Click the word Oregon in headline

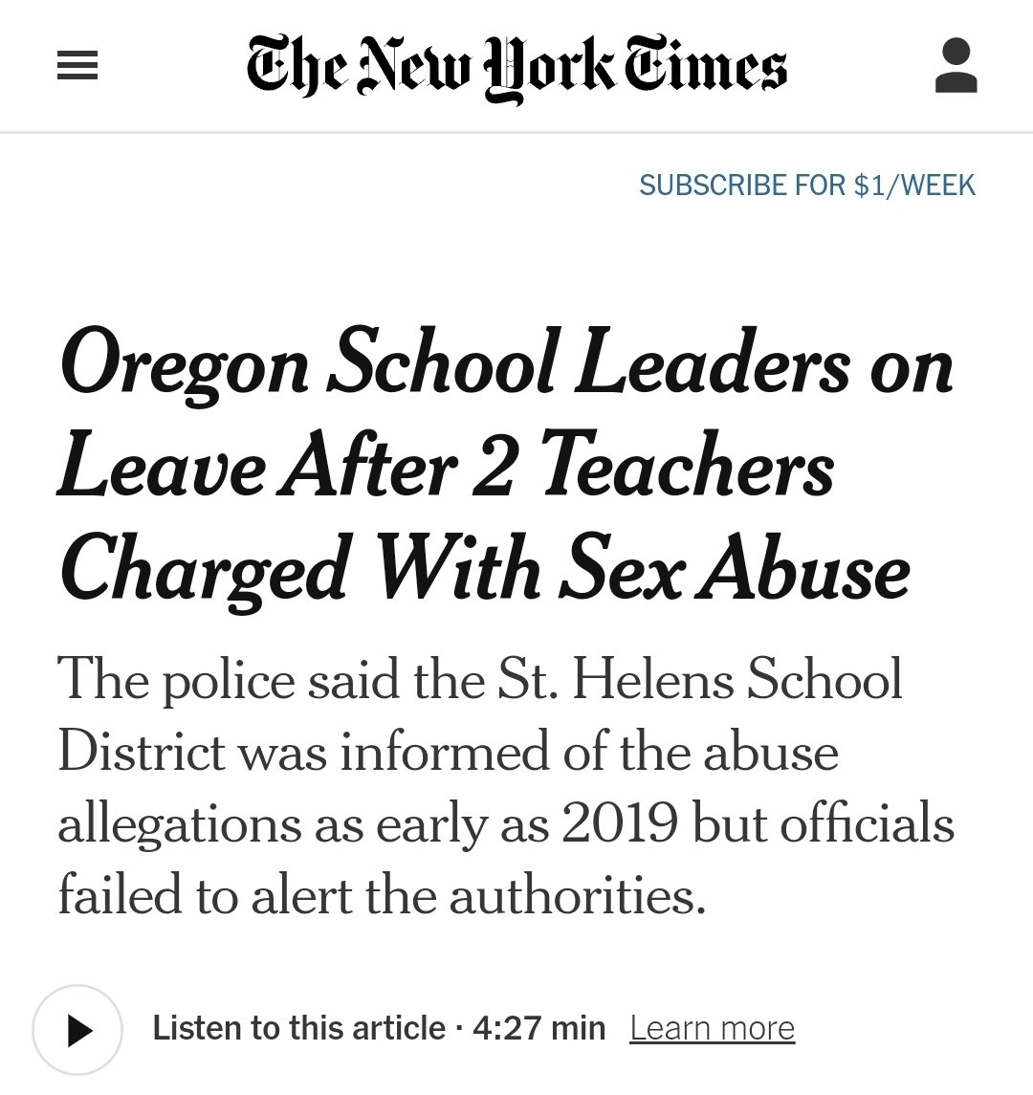pos(184,367)
